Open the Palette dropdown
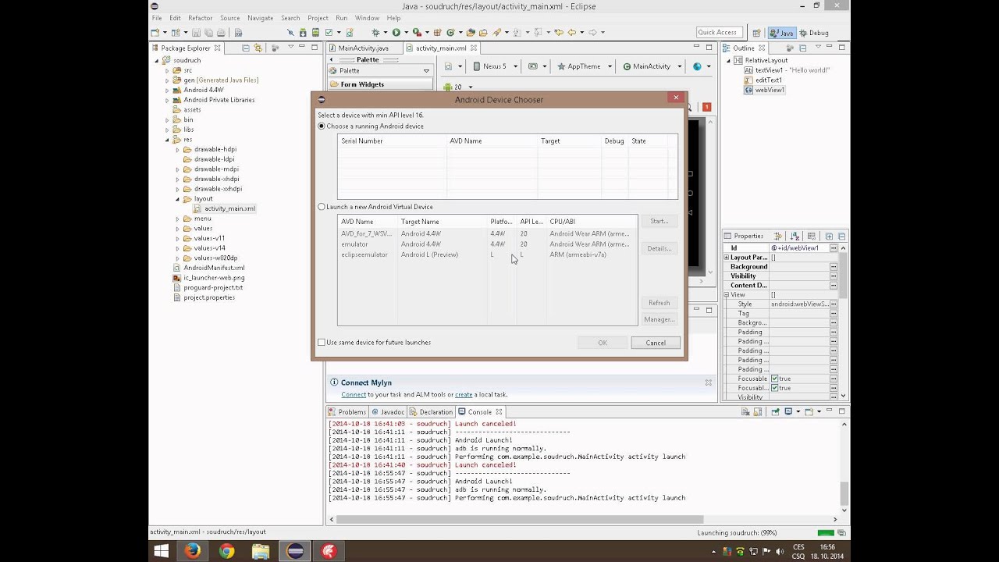This screenshot has width=999, height=562. [x=426, y=71]
